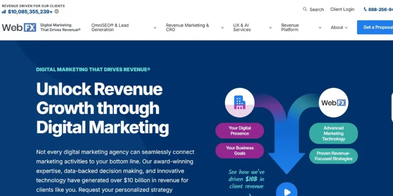Click the Proven Revenue-Focused Strategies pill
The width and height of the screenshot is (393, 196).
[334, 156]
